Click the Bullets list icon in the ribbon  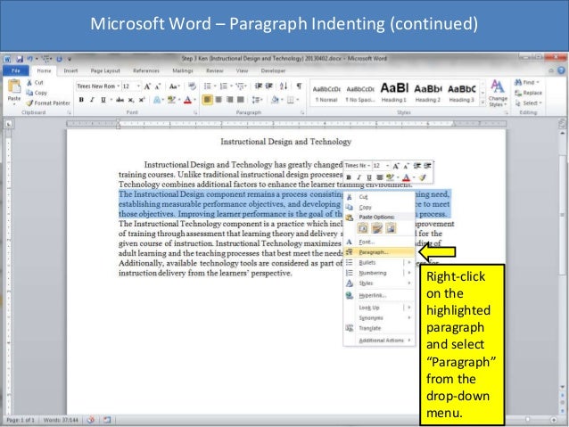click(x=207, y=86)
